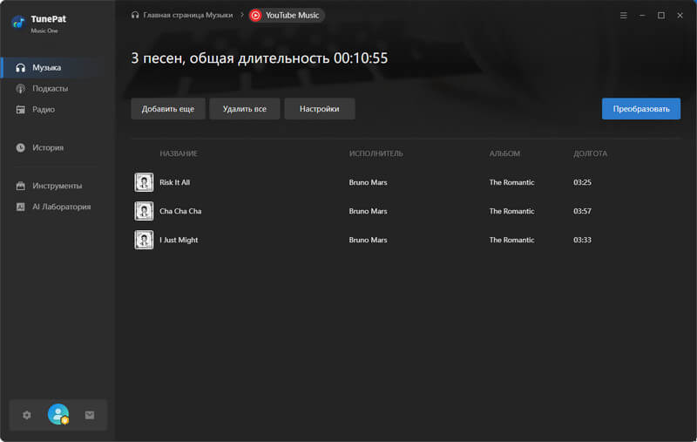Click Bruno Mars in Cha Cha Cha row

(368, 211)
